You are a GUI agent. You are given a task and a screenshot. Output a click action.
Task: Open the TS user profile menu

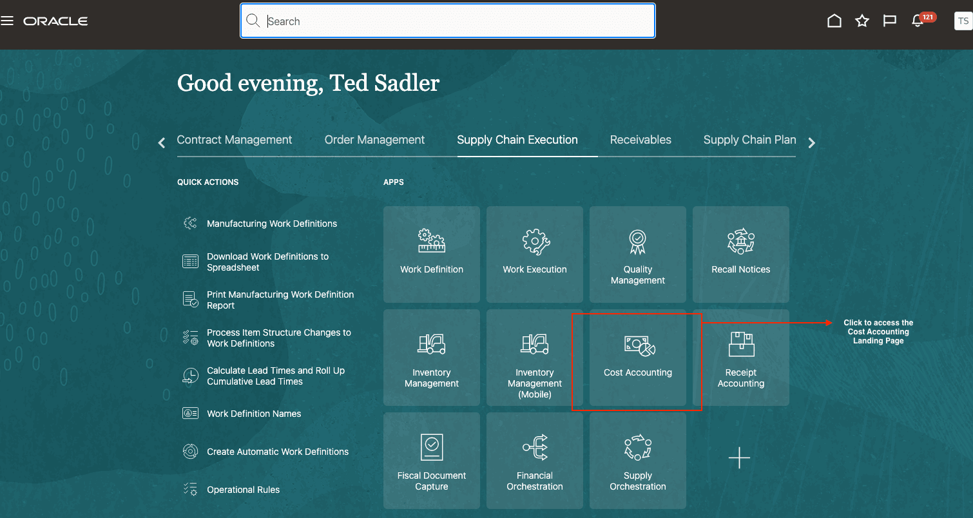[x=963, y=21]
